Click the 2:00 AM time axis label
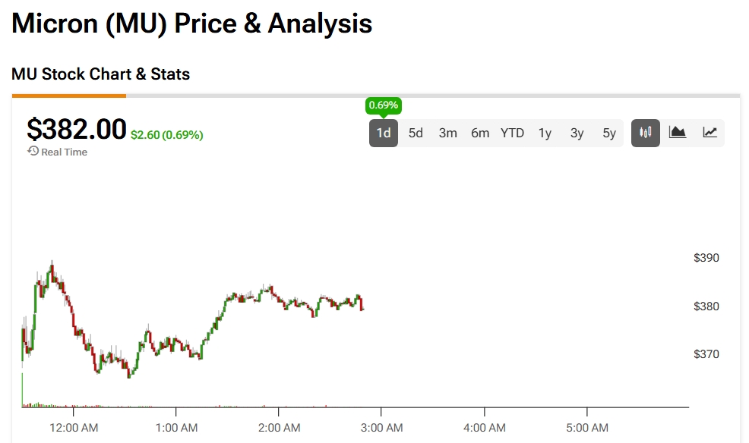 pos(279,428)
